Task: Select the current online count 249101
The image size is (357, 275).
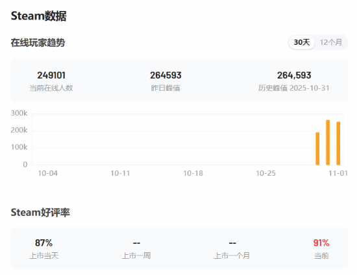Action: [x=51, y=75]
